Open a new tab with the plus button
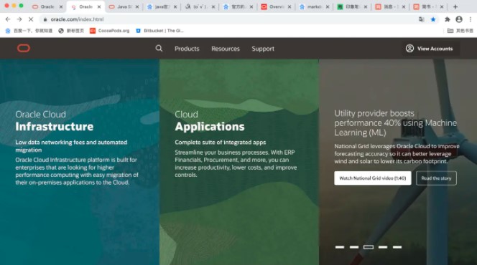The width and height of the screenshot is (477, 265). pyautogui.click(x=455, y=6)
